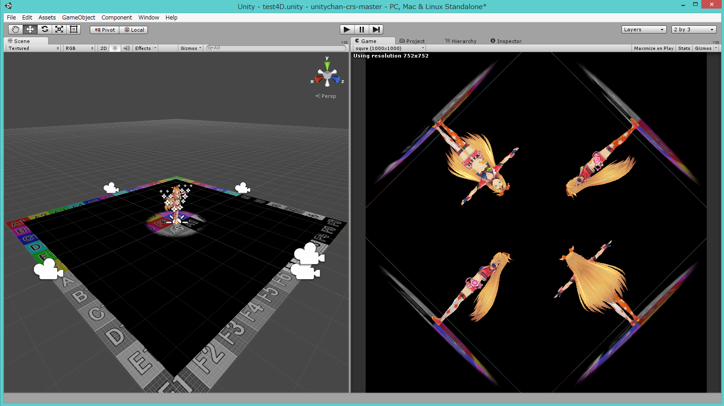Click the Unity logo in the title bar
Screen dimensions: 724x406
[x=9, y=6]
